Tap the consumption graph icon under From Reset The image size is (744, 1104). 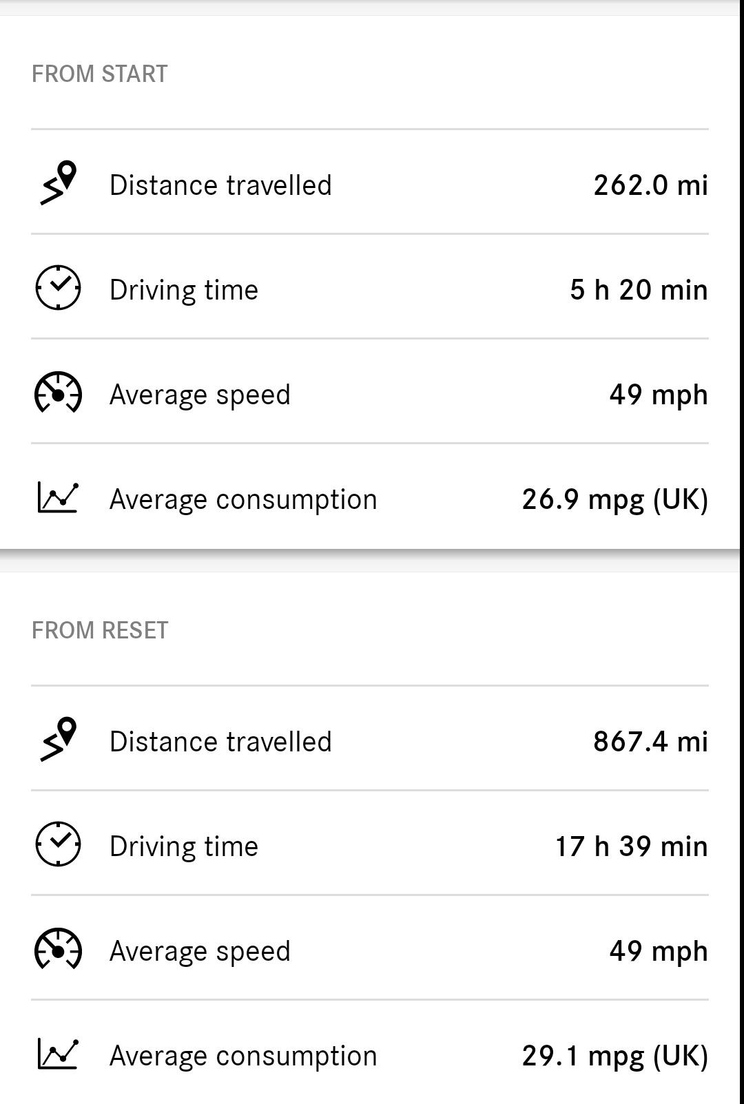point(58,1054)
